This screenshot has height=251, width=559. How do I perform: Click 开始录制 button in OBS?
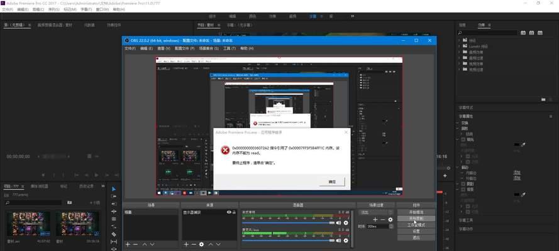(416, 218)
